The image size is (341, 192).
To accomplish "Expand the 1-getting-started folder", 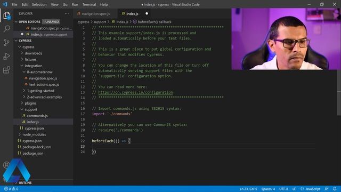I will tap(24, 91).
